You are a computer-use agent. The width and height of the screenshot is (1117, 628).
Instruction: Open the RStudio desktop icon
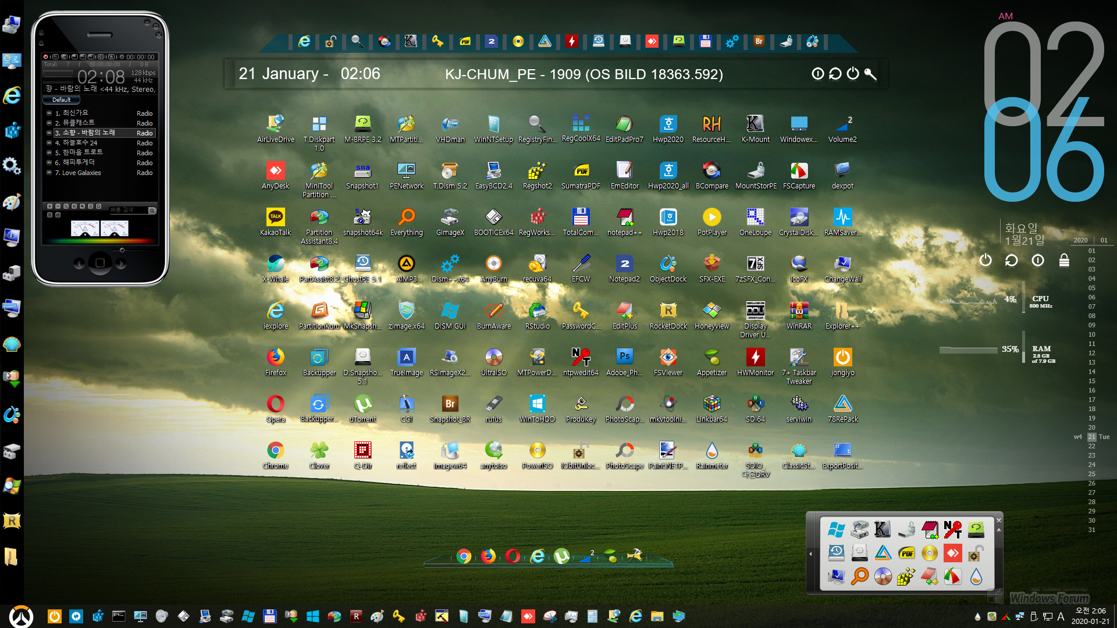[537, 315]
